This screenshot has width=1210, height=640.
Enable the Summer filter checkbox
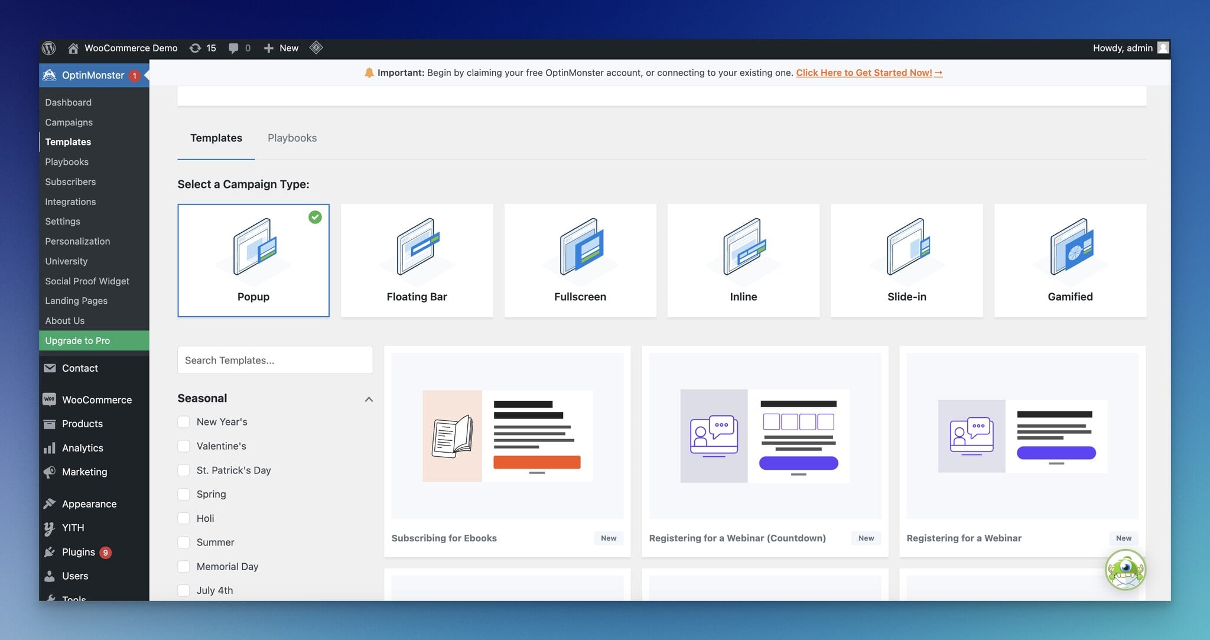pos(184,542)
